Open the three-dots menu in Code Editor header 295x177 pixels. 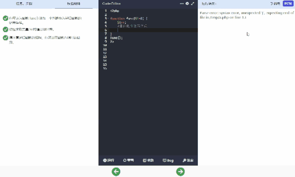coord(182,4)
